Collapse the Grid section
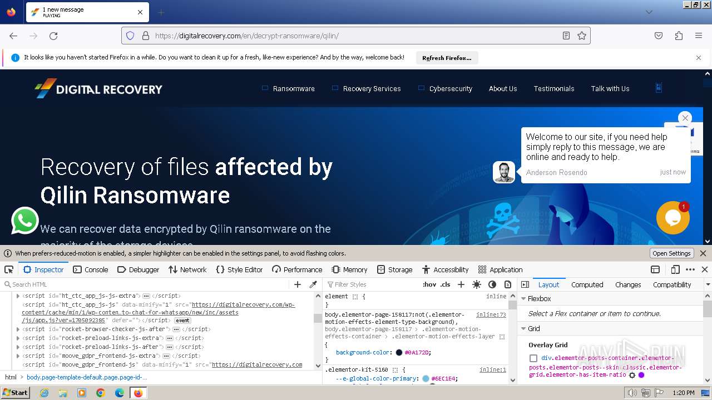This screenshot has height=400, width=712. click(x=523, y=329)
